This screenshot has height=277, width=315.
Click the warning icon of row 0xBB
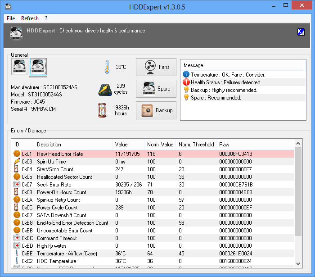(17, 230)
